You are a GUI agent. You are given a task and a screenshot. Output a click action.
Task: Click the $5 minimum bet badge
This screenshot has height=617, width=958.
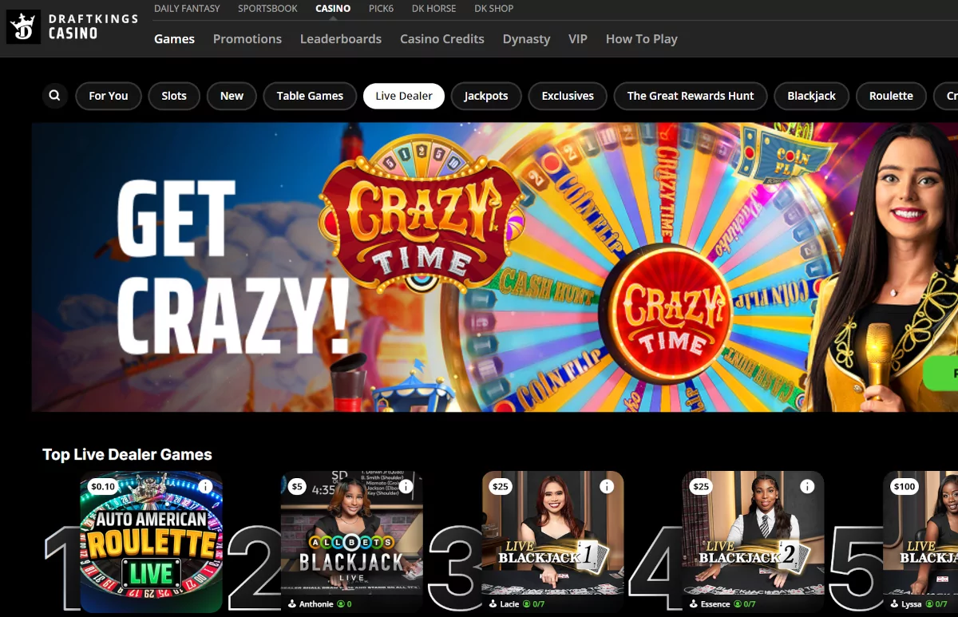click(x=297, y=486)
